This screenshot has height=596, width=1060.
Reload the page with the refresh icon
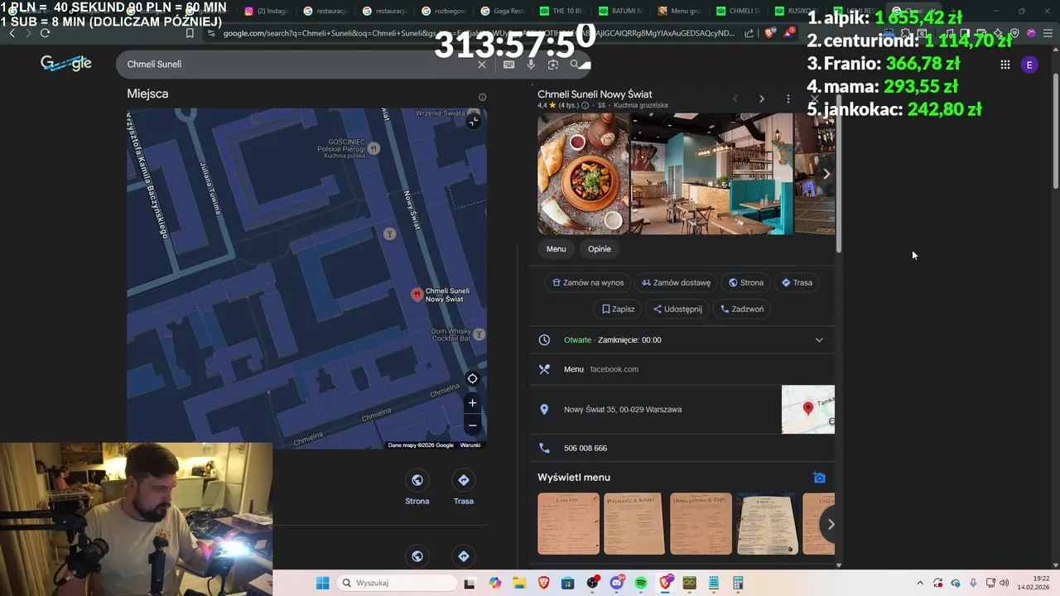click(45, 33)
